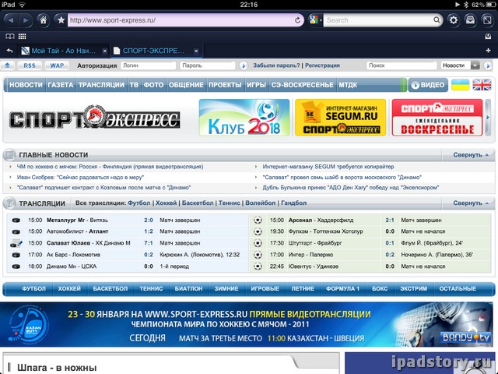
Task: Select the ХОККЕЙ sport tab
Action: coord(69,289)
